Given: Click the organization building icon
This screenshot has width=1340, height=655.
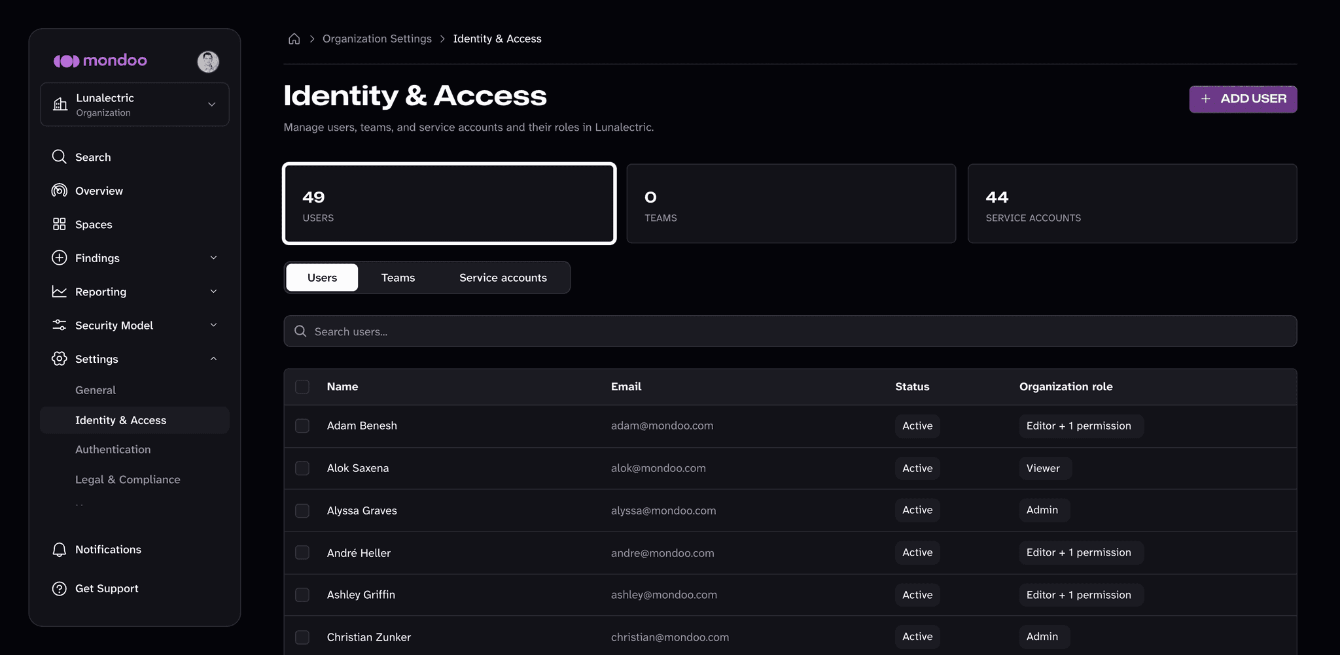Looking at the screenshot, I should coord(60,104).
